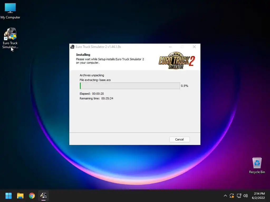The width and height of the screenshot is (270, 202).
Task: Click the Euro Truck installer taskbar icon
Action: [44, 196]
